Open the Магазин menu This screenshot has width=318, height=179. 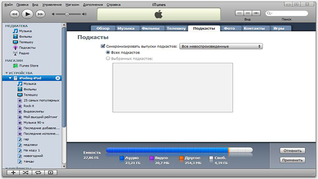72,4
